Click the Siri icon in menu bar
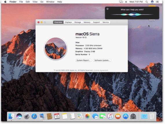This screenshot has height=124, width=165. (152, 2)
